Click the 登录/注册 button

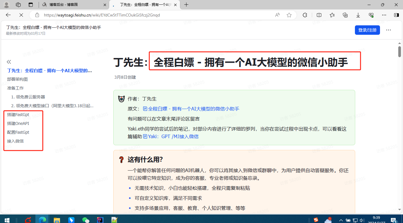(x=367, y=30)
